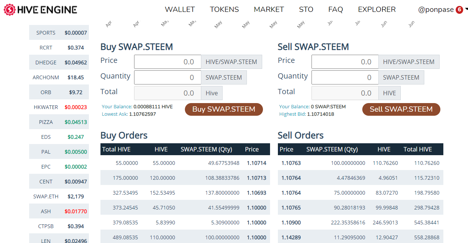468x243 pixels.
Task: Click Your Balance link under Buy form
Action: (117, 107)
